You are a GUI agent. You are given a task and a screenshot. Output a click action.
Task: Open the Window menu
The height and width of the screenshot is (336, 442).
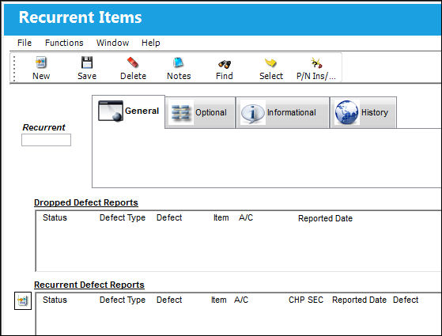pos(113,43)
